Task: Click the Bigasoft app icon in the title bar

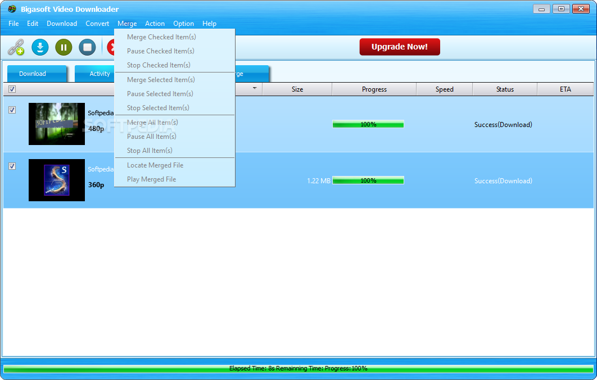Action: tap(12, 9)
